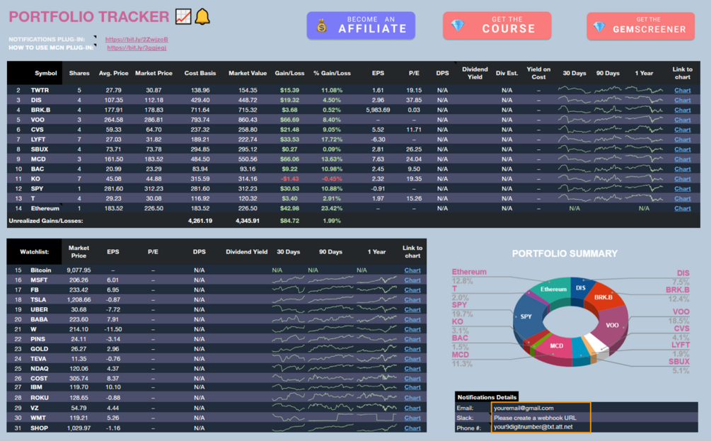The width and height of the screenshot is (711, 441).
Task: Select the VOO slice of the donut chart
Action: coord(611,325)
